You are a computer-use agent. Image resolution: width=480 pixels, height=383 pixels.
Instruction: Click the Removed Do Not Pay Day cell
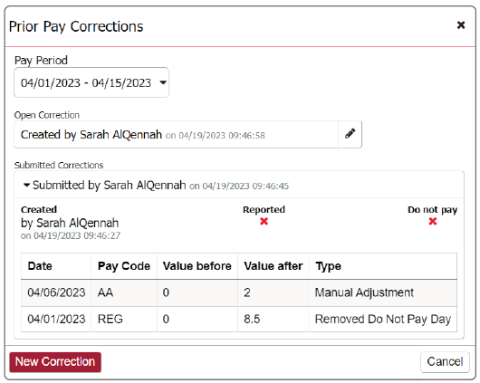[x=383, y=319]
